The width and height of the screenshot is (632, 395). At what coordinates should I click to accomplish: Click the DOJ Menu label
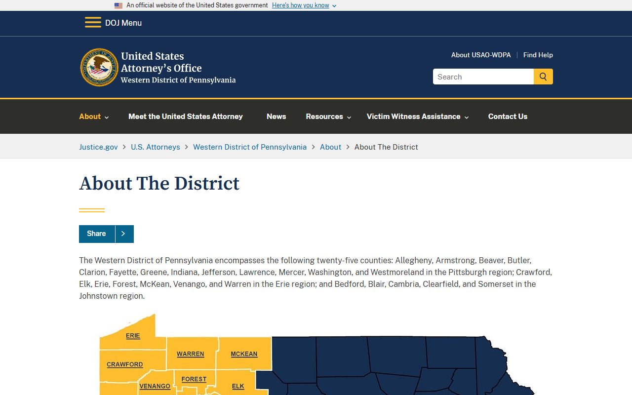[x=123, y=23]
